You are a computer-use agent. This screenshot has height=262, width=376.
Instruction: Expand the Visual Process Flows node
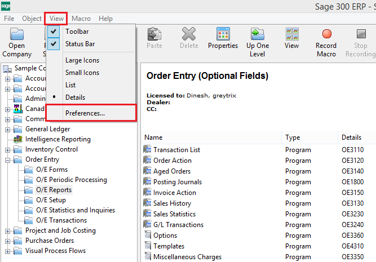[7, 251]
